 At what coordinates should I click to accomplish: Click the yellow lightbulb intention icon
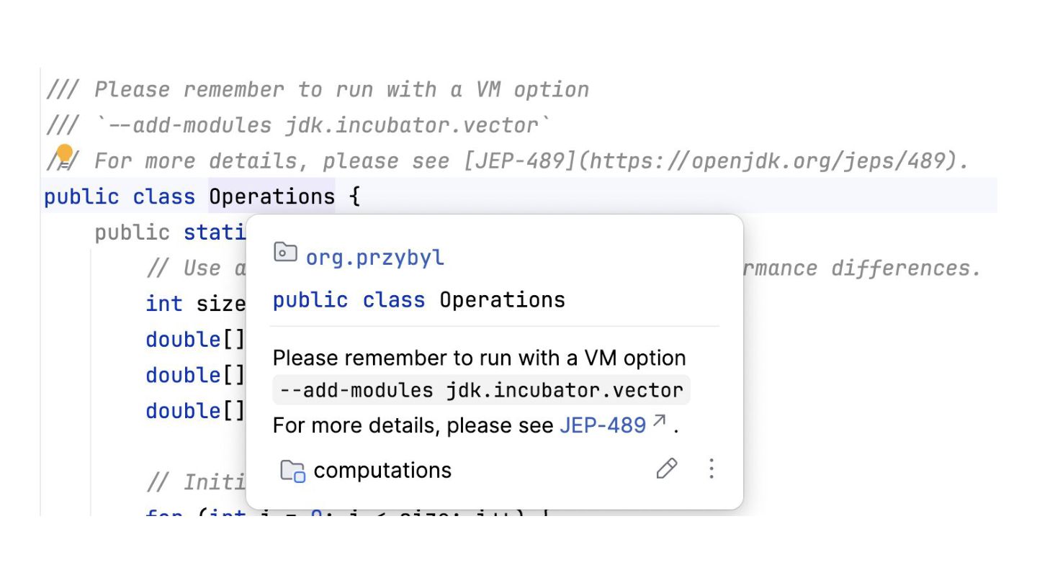click(x=65, y=153)
